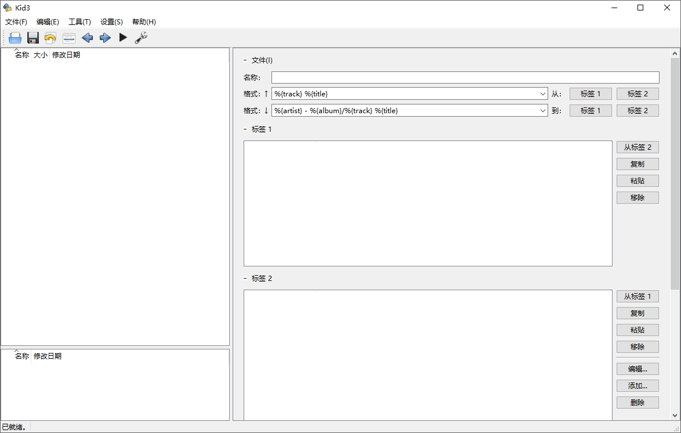Click 标签 1 button in the 从 row
The width and height of the screenshot is (681, 433).
point(591,94)
